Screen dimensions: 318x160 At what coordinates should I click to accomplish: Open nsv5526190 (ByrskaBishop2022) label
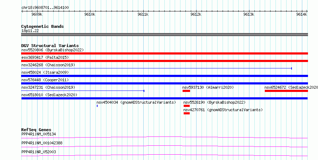[x=214, y=102]
